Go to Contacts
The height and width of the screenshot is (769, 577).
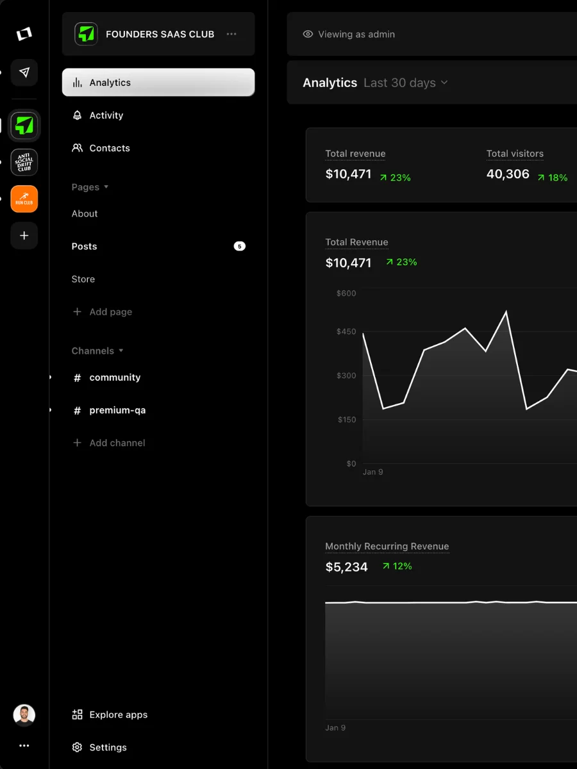click(109, 148)
